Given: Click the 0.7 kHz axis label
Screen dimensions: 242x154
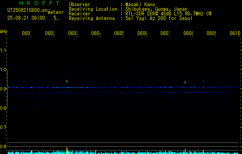Looking at the screenshot, I should [3, 127].
